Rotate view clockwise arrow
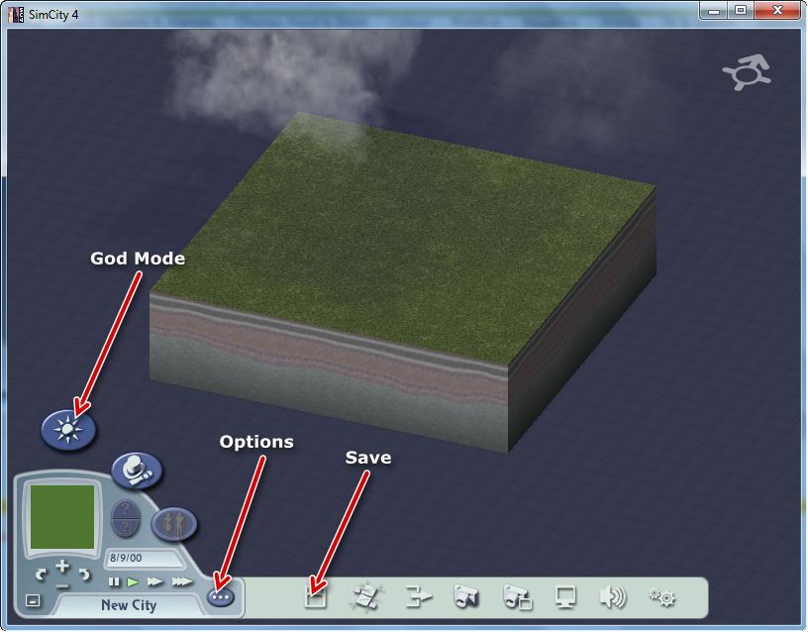This screenshot has height=632, width=808. tap(84, 574)
